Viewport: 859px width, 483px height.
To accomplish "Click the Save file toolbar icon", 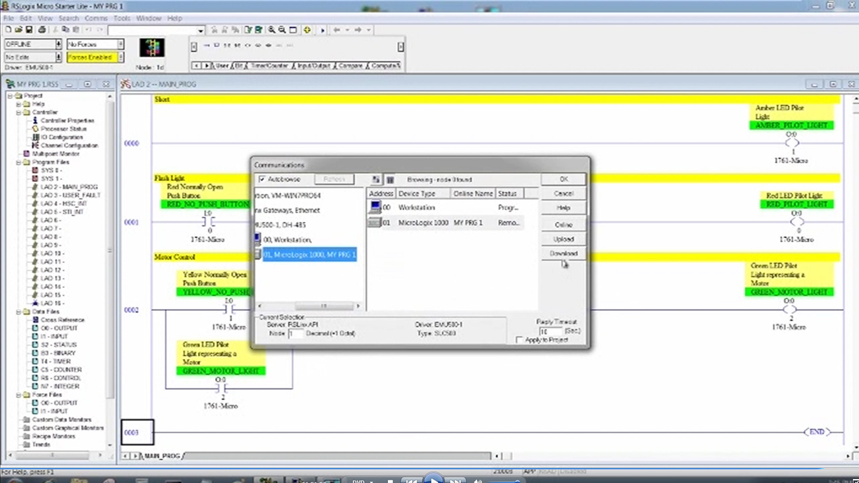I will pos(29,30).
